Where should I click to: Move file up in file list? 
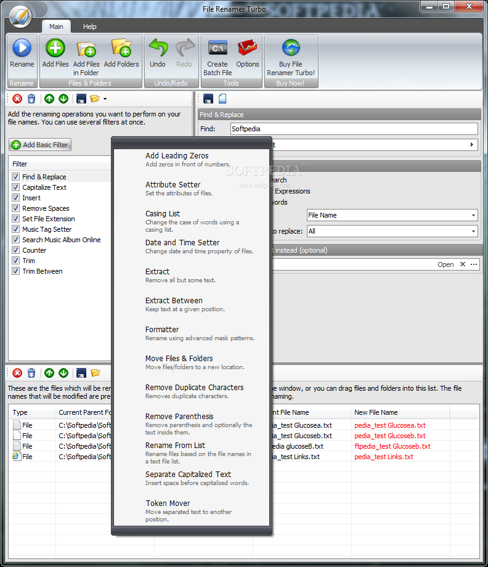pos(49,373)
